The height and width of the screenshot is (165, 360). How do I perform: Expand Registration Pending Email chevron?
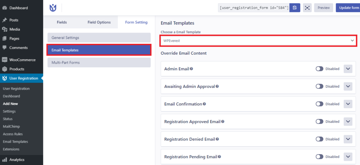(x=348, y=157)
